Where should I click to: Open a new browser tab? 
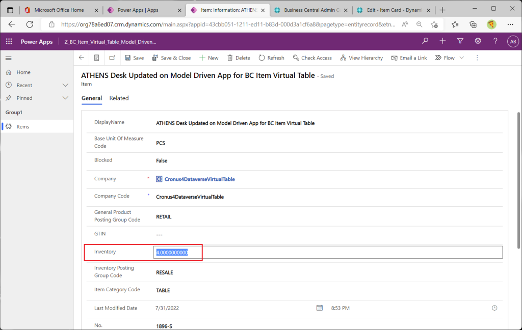(442, 10)
